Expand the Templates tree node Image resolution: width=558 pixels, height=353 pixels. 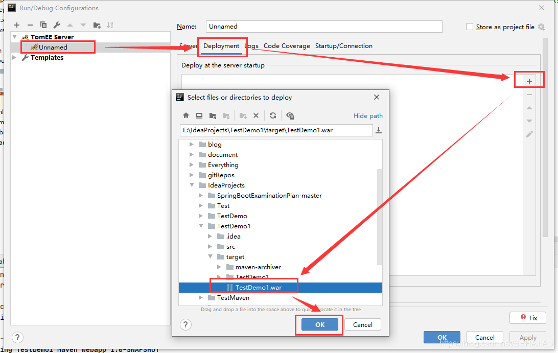click(14, 58)
